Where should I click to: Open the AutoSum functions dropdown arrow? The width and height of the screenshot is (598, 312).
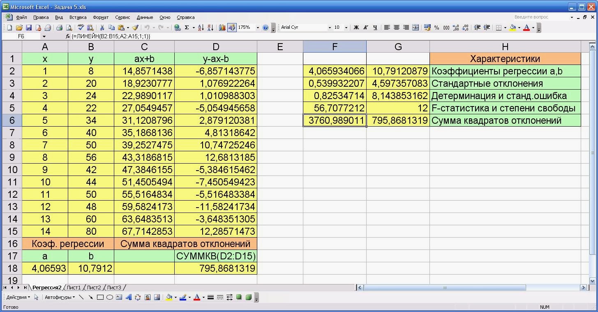click(193, 28)
